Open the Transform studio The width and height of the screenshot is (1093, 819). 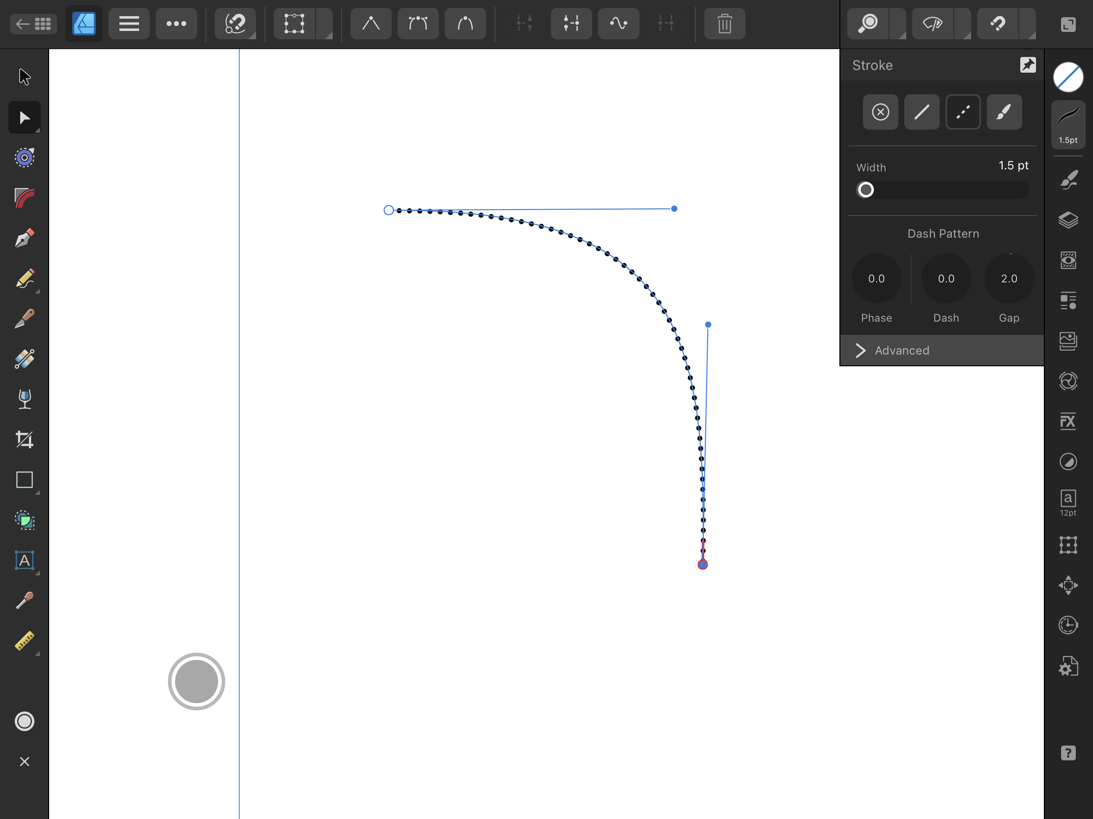1068,545
